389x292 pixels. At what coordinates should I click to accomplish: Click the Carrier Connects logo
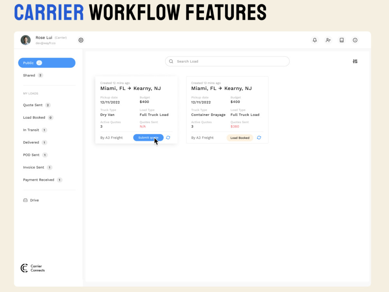[x=33, y=268]
